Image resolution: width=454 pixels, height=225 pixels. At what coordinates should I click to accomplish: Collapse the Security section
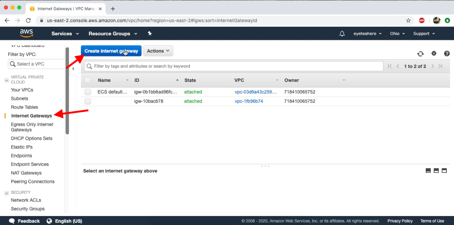pos(6,193)
